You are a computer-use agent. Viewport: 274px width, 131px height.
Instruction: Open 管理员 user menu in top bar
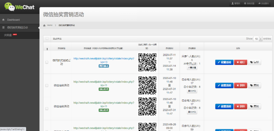[x=236, y=3]
